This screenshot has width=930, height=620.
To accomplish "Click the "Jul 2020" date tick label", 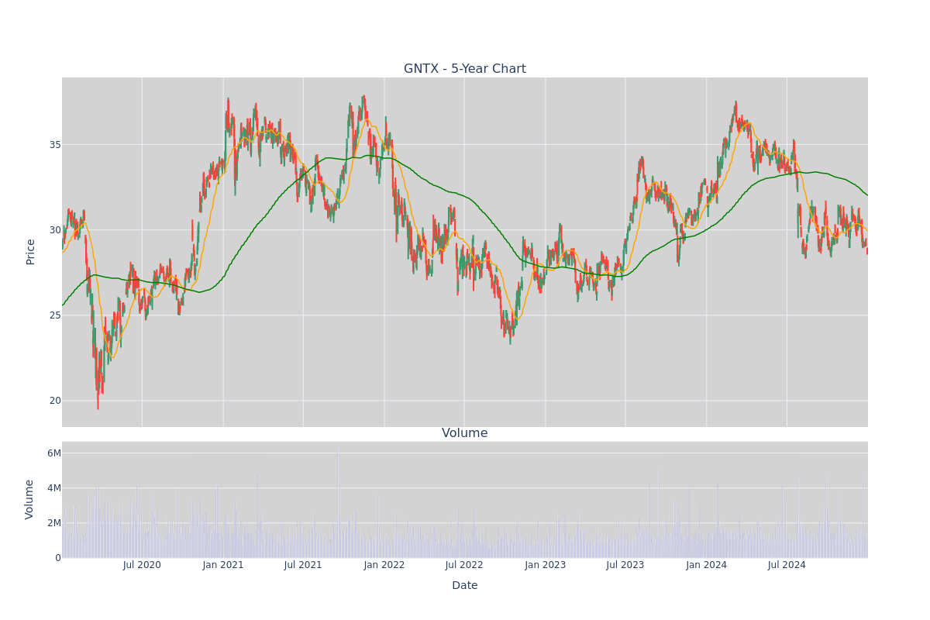I will pos(142,565).
